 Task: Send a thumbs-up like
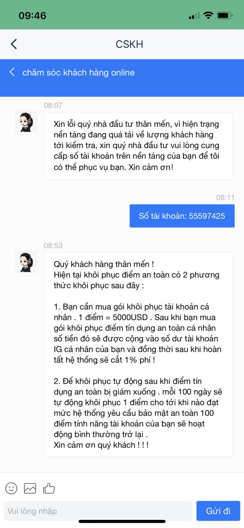tap(49, 488)
